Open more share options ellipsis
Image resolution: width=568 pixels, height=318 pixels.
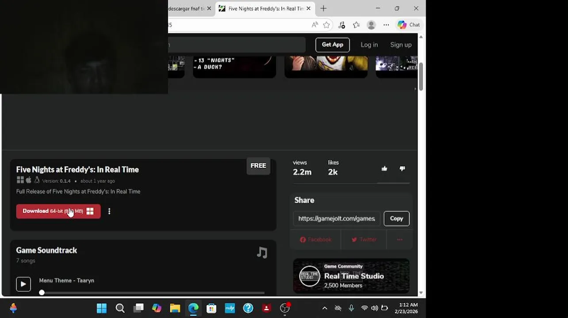(x=399, y=239)
